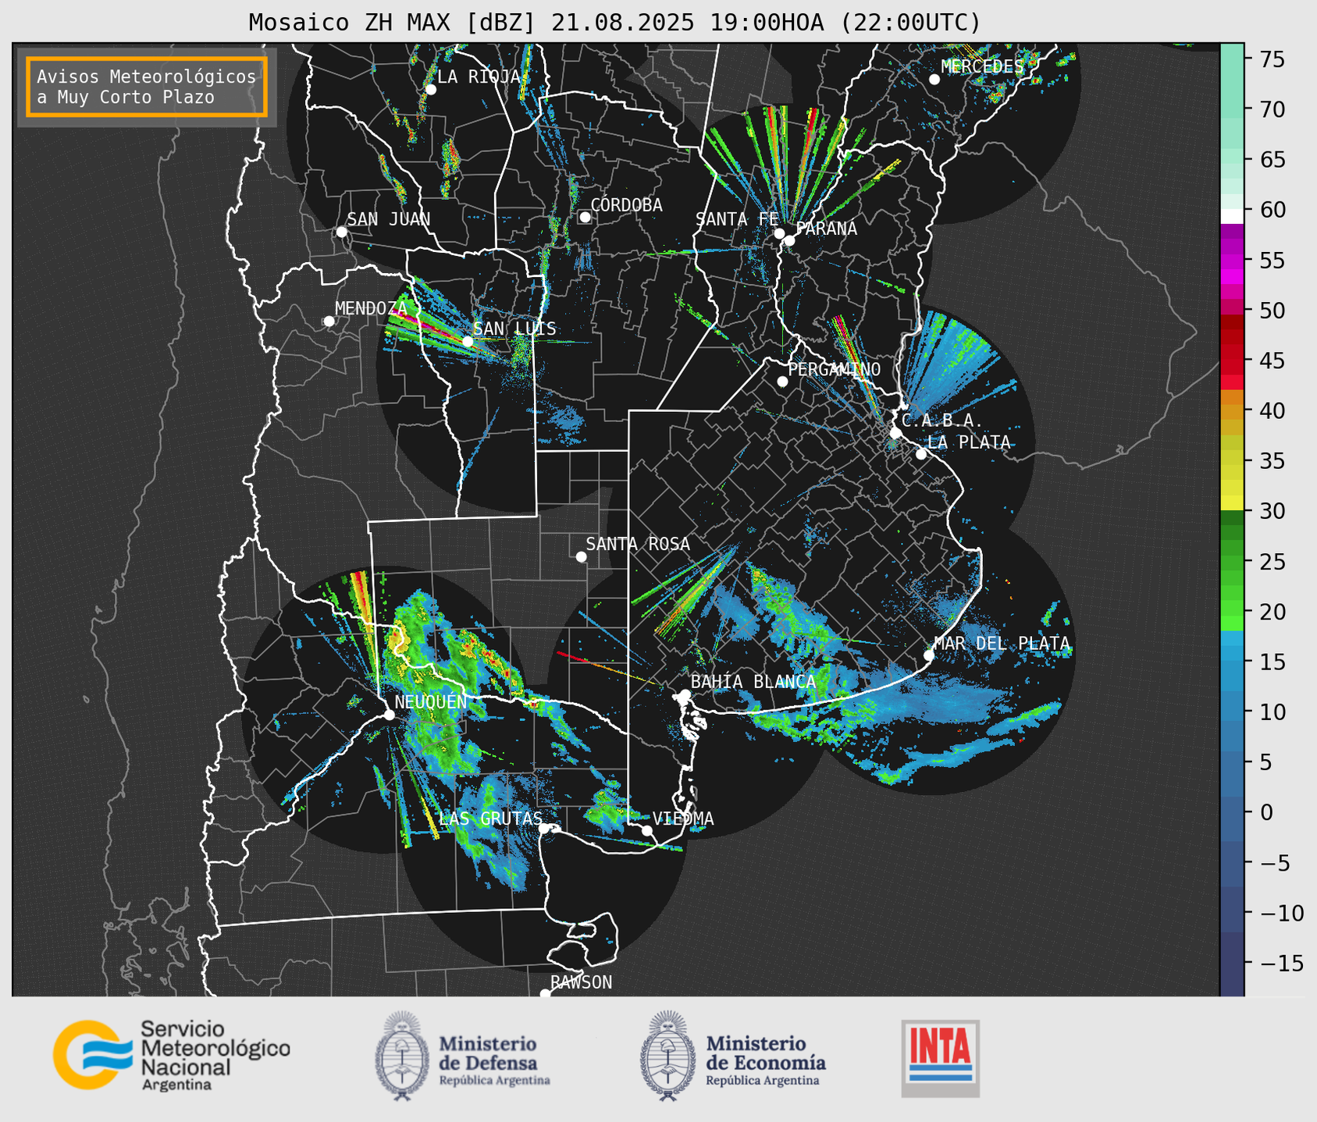Click the BAHÍA BLANCA label text
The height and width of the screenshot is (1122, 1317).
click(x=753, y=681)
